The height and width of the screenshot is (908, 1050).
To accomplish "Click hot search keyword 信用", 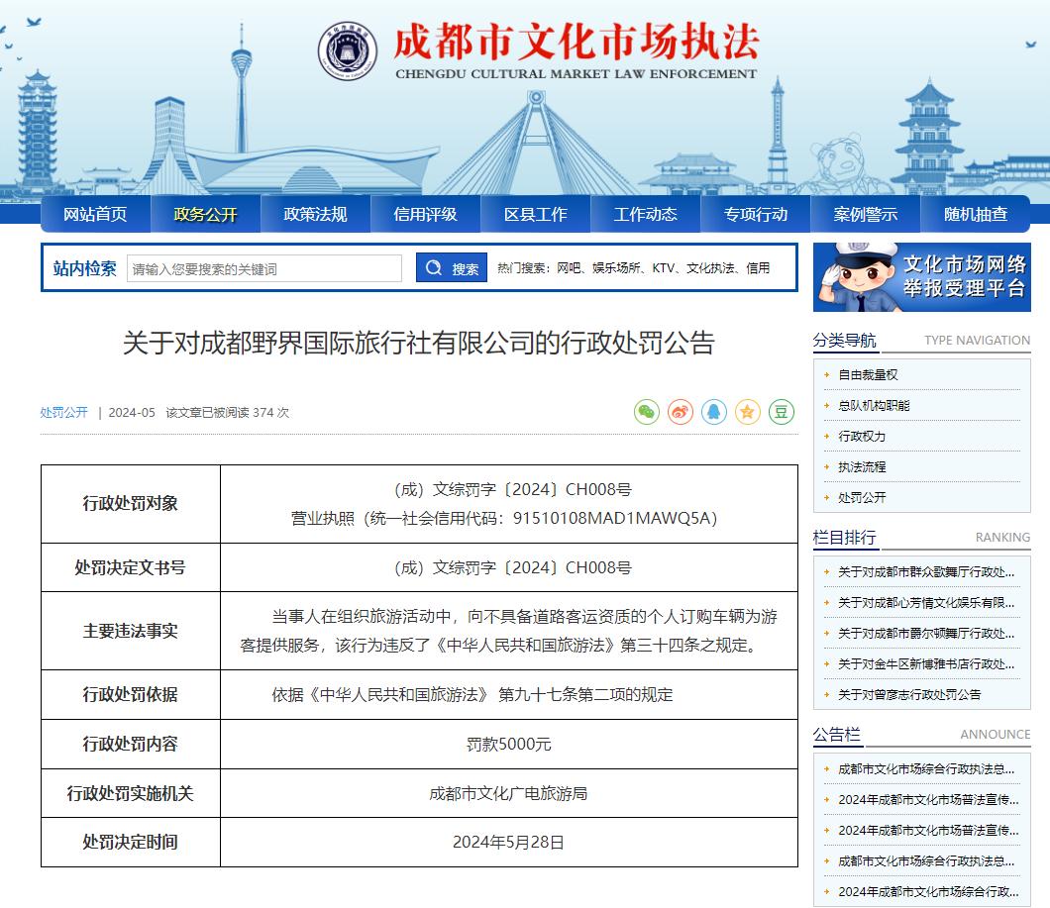I will point(758,268).
